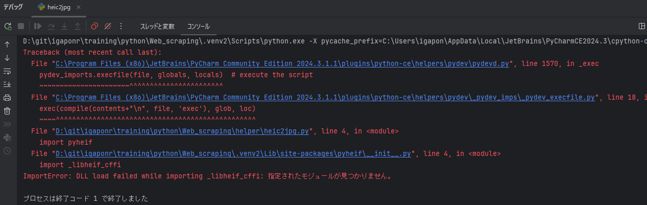Click the Stop debug process icon

pyautogui.click(x=21, y=26)
